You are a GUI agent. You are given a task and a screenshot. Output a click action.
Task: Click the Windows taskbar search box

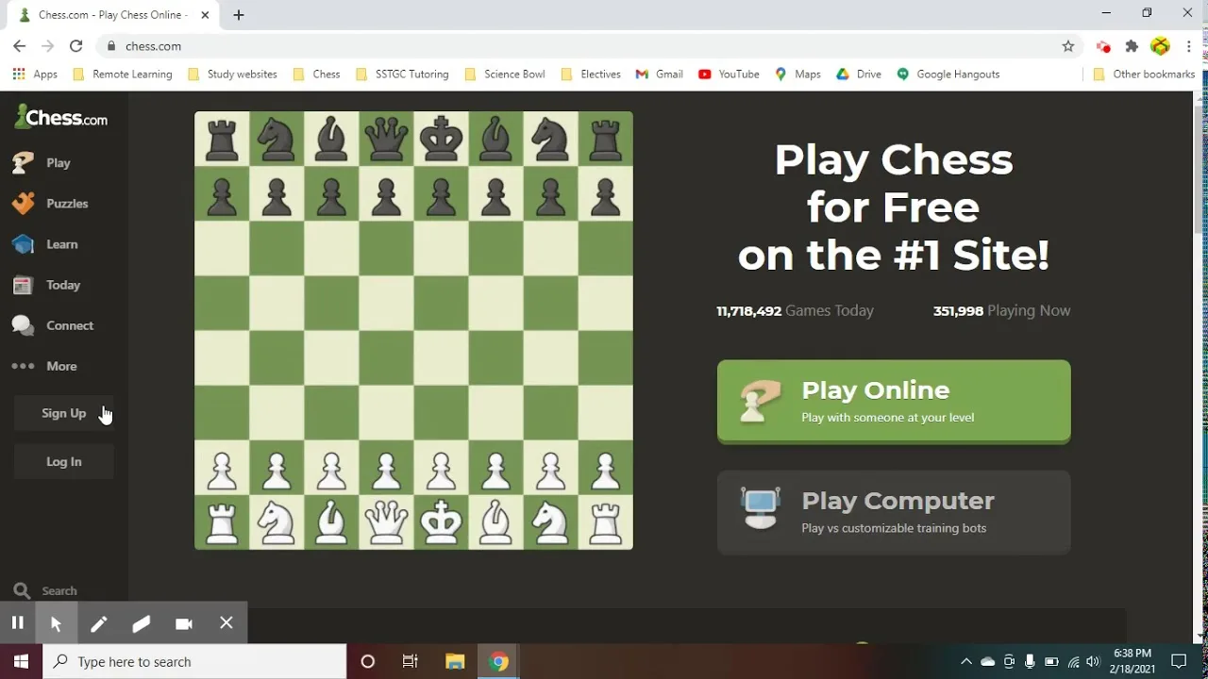pyautogui.click(x=194, y=661)
